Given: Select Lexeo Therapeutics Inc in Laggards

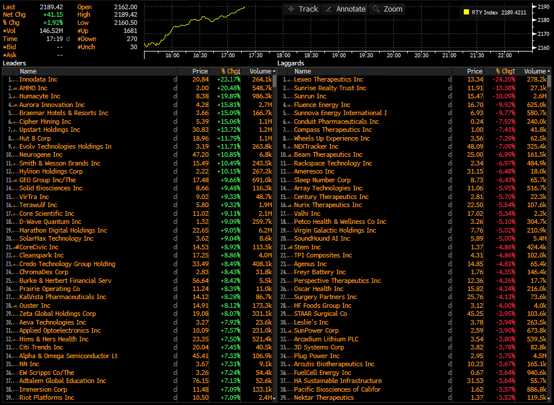Looking at the screenshot, I should point(328,79).
